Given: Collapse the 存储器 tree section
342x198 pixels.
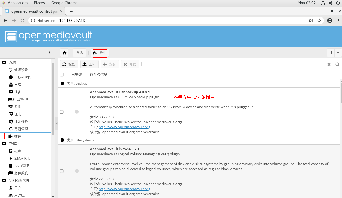Looking at the screenshot, I should (4, 143).
